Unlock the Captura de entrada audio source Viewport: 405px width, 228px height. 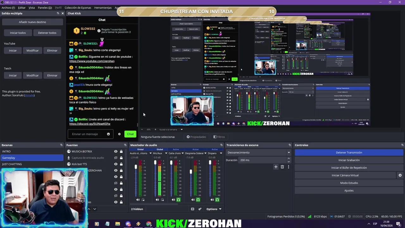[121, 158]
